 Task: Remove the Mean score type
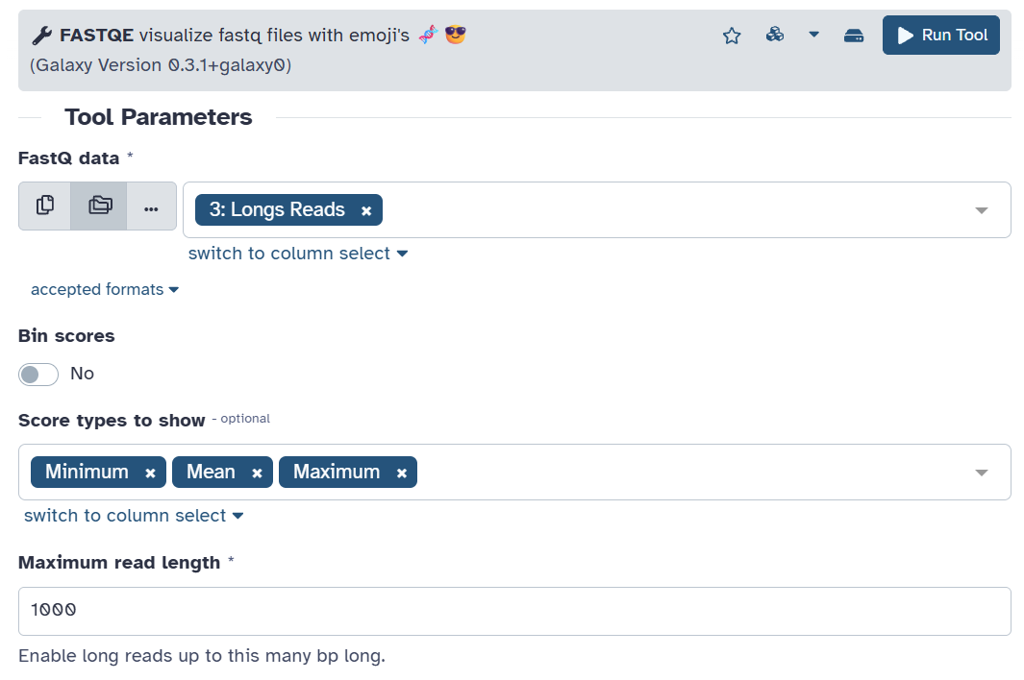(258, 474)
